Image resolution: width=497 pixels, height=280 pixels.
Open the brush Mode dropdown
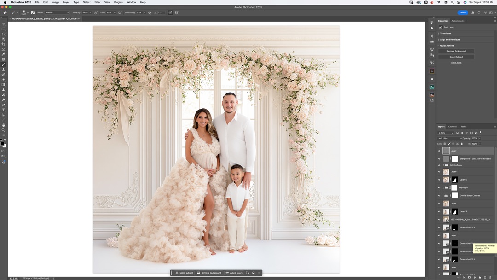pos(57,13)
